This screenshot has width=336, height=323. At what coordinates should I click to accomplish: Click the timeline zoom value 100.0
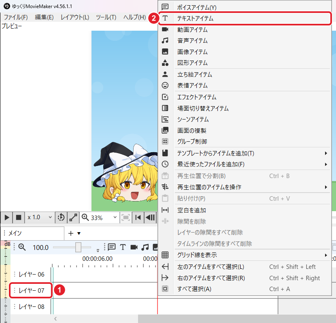(x=40, y=247)
